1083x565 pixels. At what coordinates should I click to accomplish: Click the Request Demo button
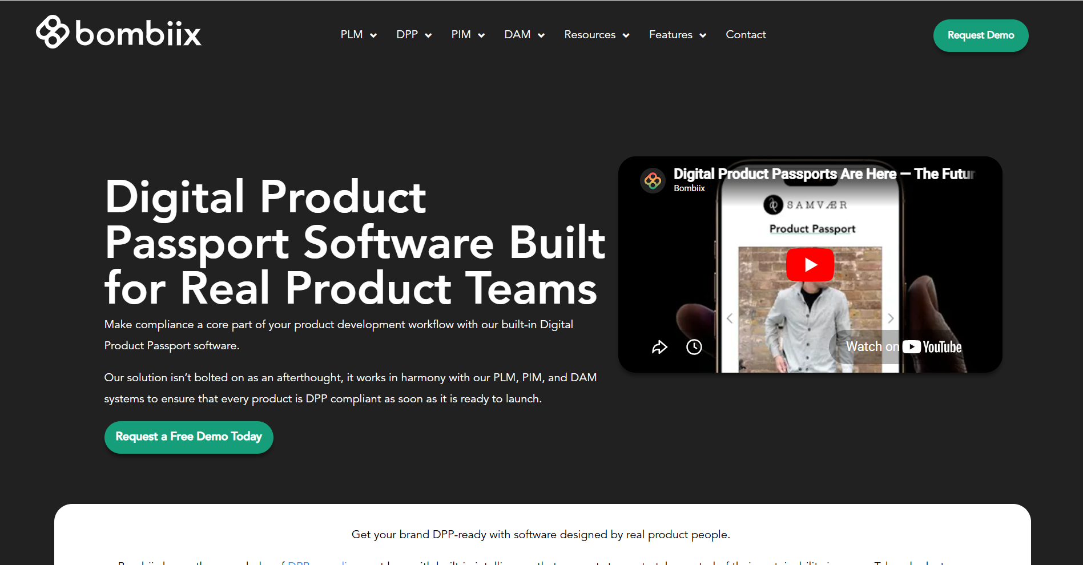[981, 35]
